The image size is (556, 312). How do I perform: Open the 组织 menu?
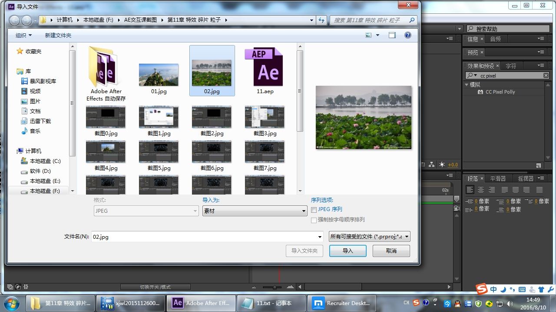(x=24, y=35)
